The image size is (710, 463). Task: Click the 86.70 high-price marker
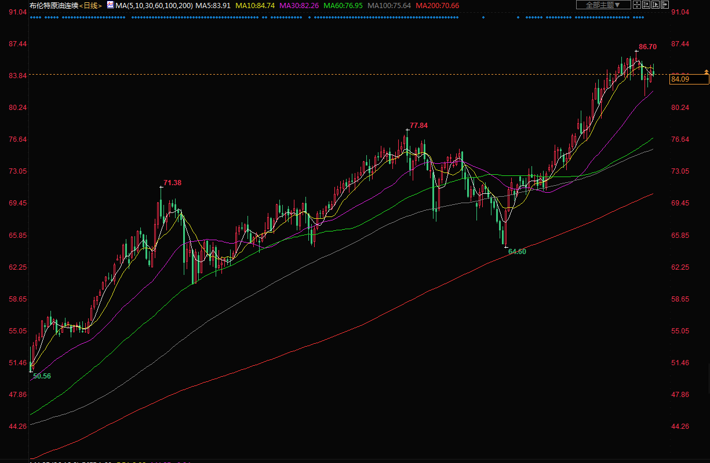click(x=647, y=47)
